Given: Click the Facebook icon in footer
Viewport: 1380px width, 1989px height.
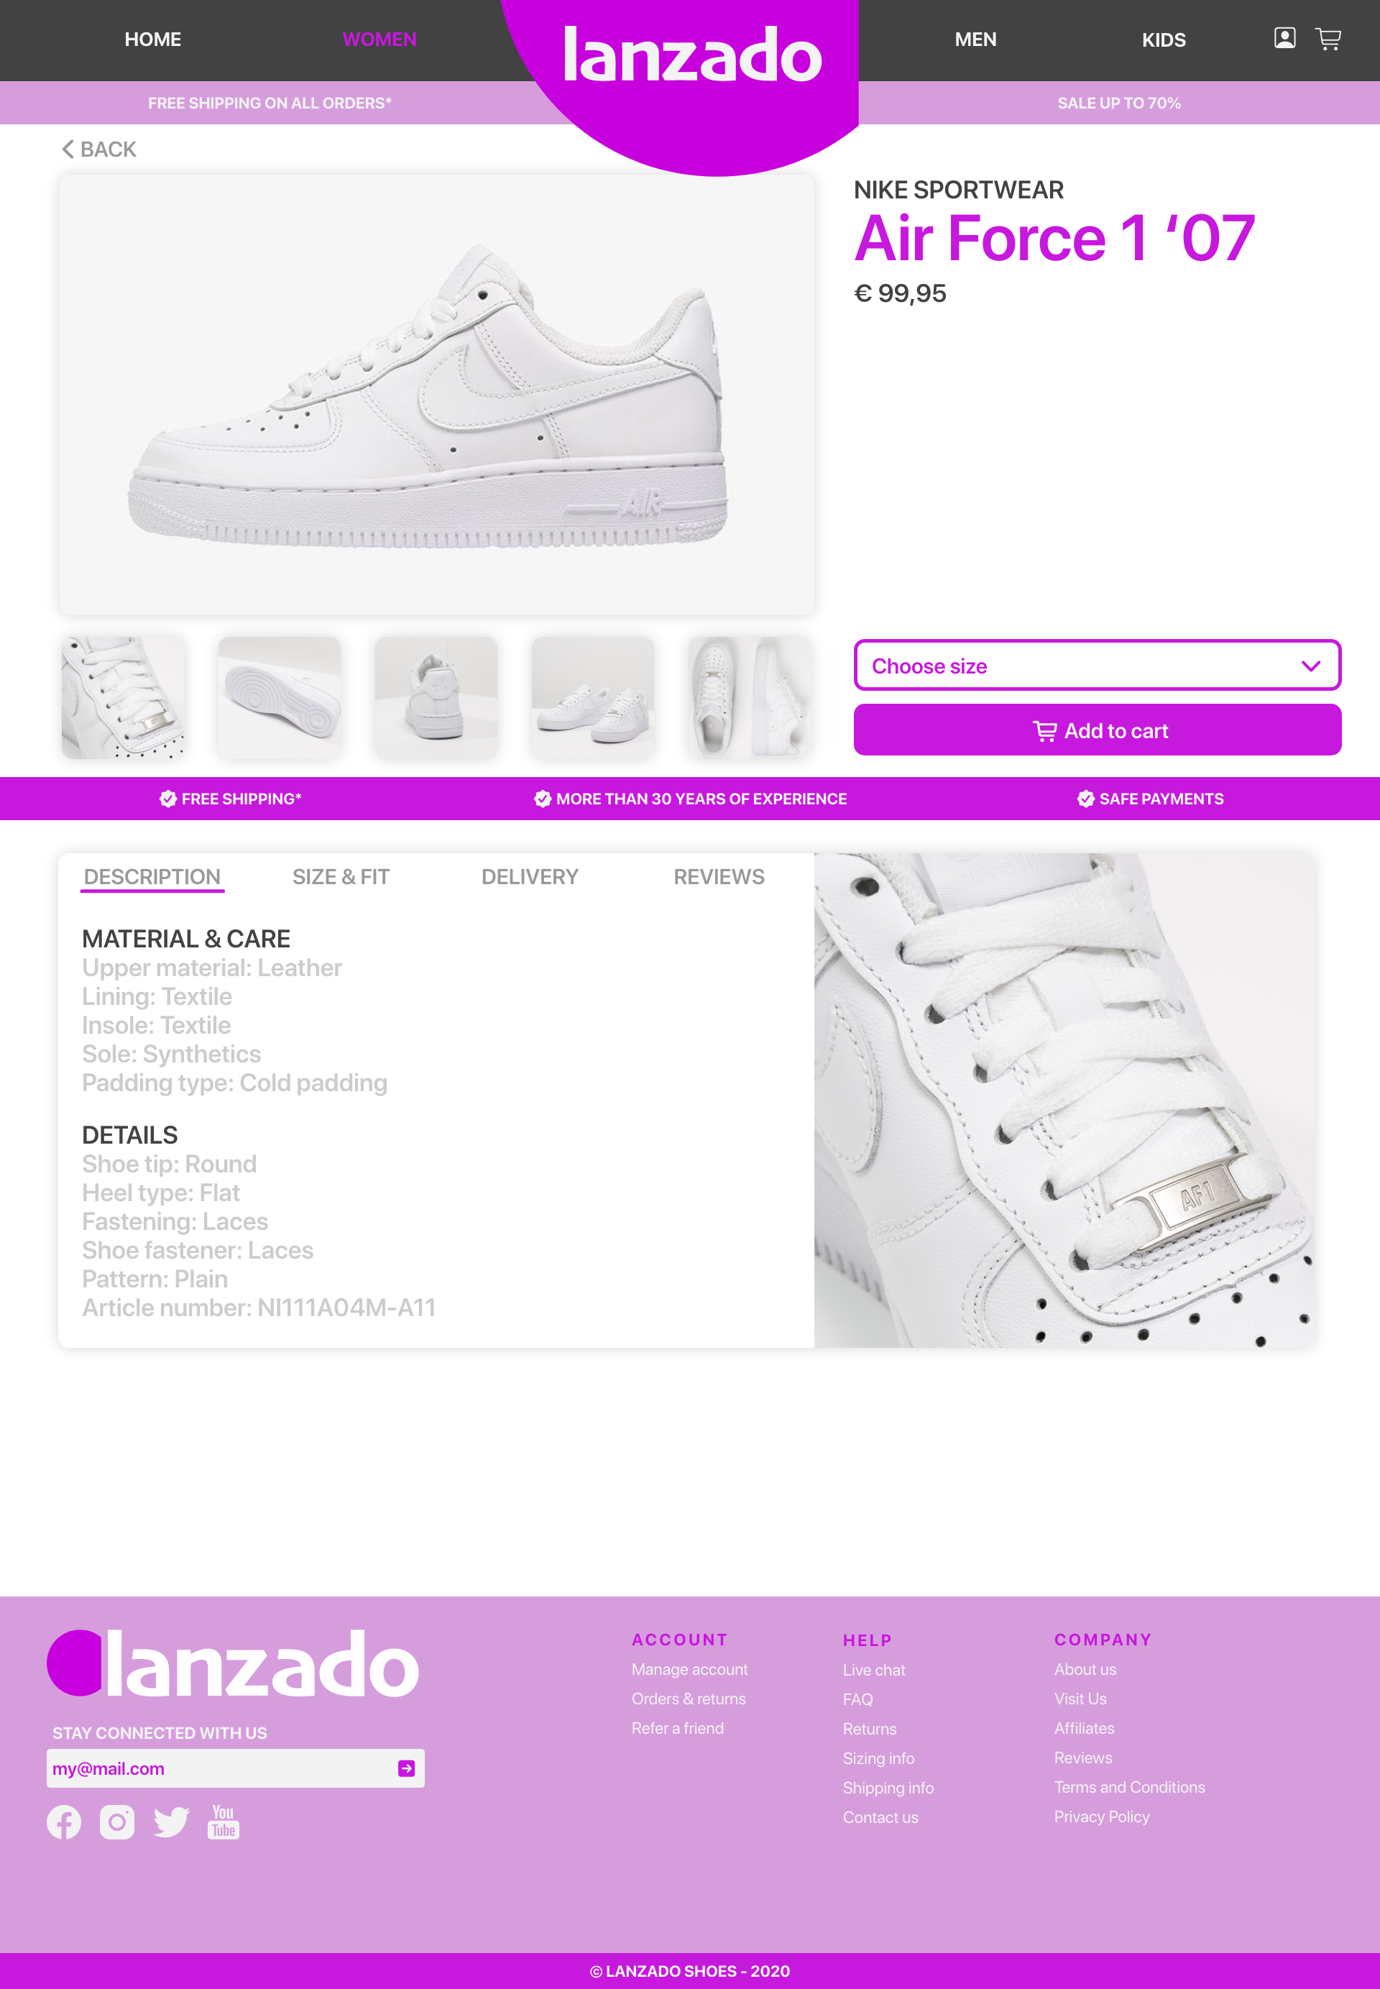Looking at the screenshot, I should coord(64,1822).
